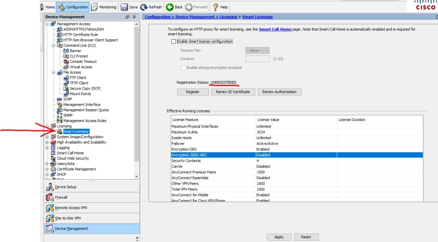This screenshot has height=242, width=438.
Task: Switch to Device Setup panel
Action: coord(92,187)
